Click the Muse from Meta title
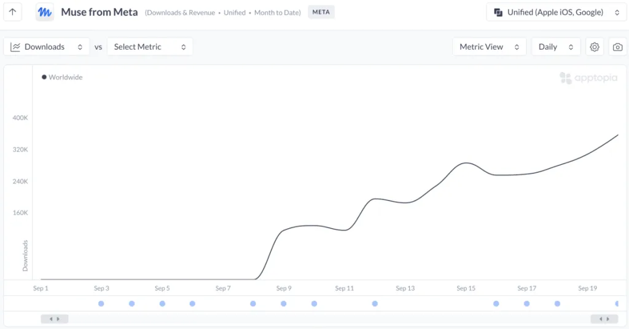629x329 pixels. click(99, 12)
